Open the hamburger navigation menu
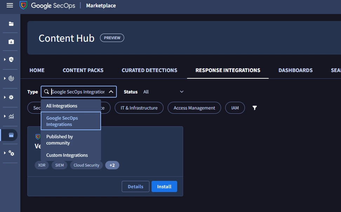This screenshot has height=212, width=341. pyautogui.click(x=10, y=5)
